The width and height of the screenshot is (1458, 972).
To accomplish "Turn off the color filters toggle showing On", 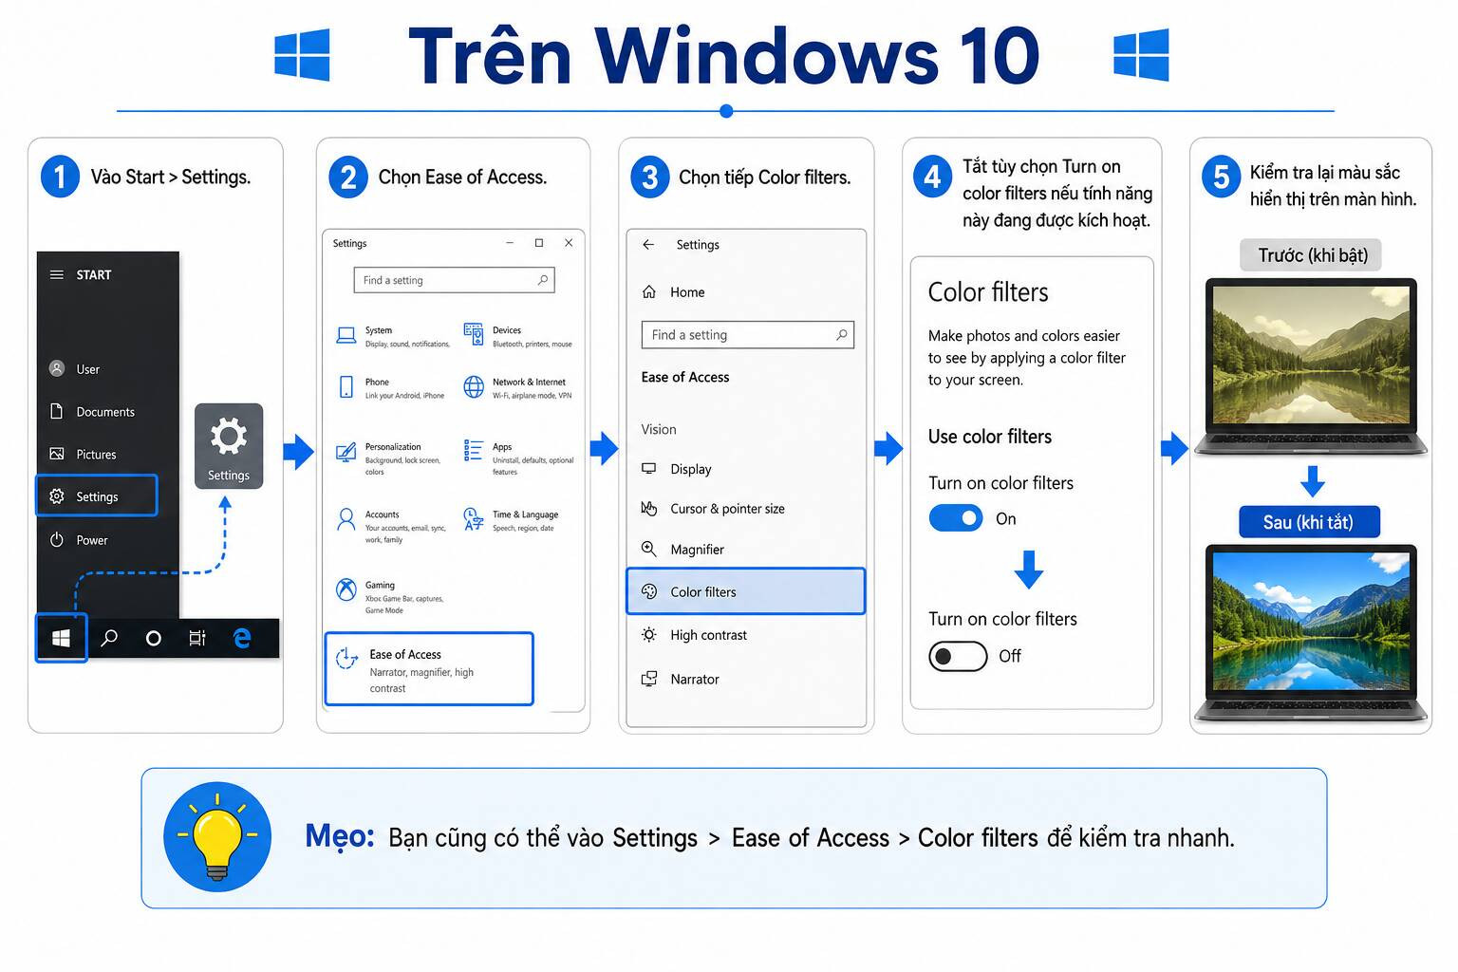I will 956,518.
